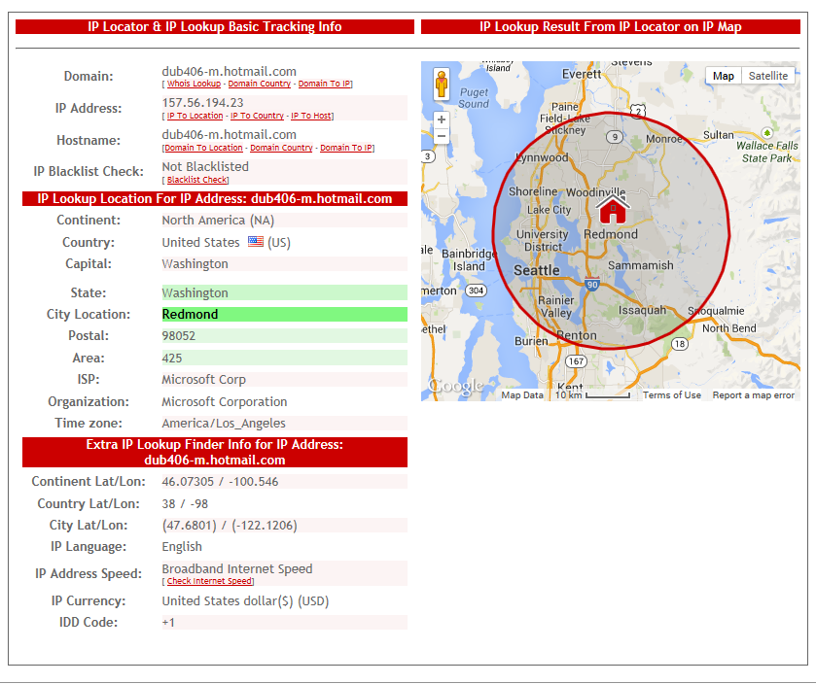Click the route 9 shield on map
The width and height of the screenshot is (816, 684).
click(615, 137)
